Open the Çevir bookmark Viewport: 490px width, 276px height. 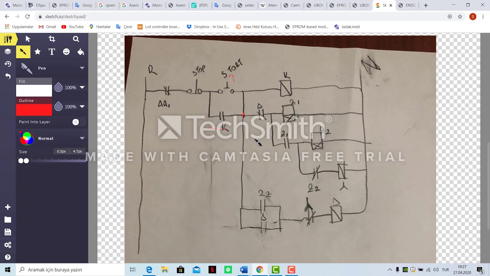click(124, 27)
